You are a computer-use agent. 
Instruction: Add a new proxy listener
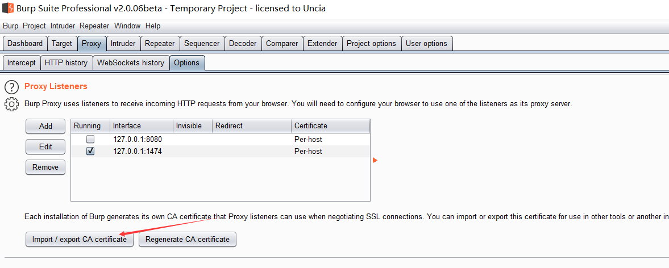click(x=45, y=126)
